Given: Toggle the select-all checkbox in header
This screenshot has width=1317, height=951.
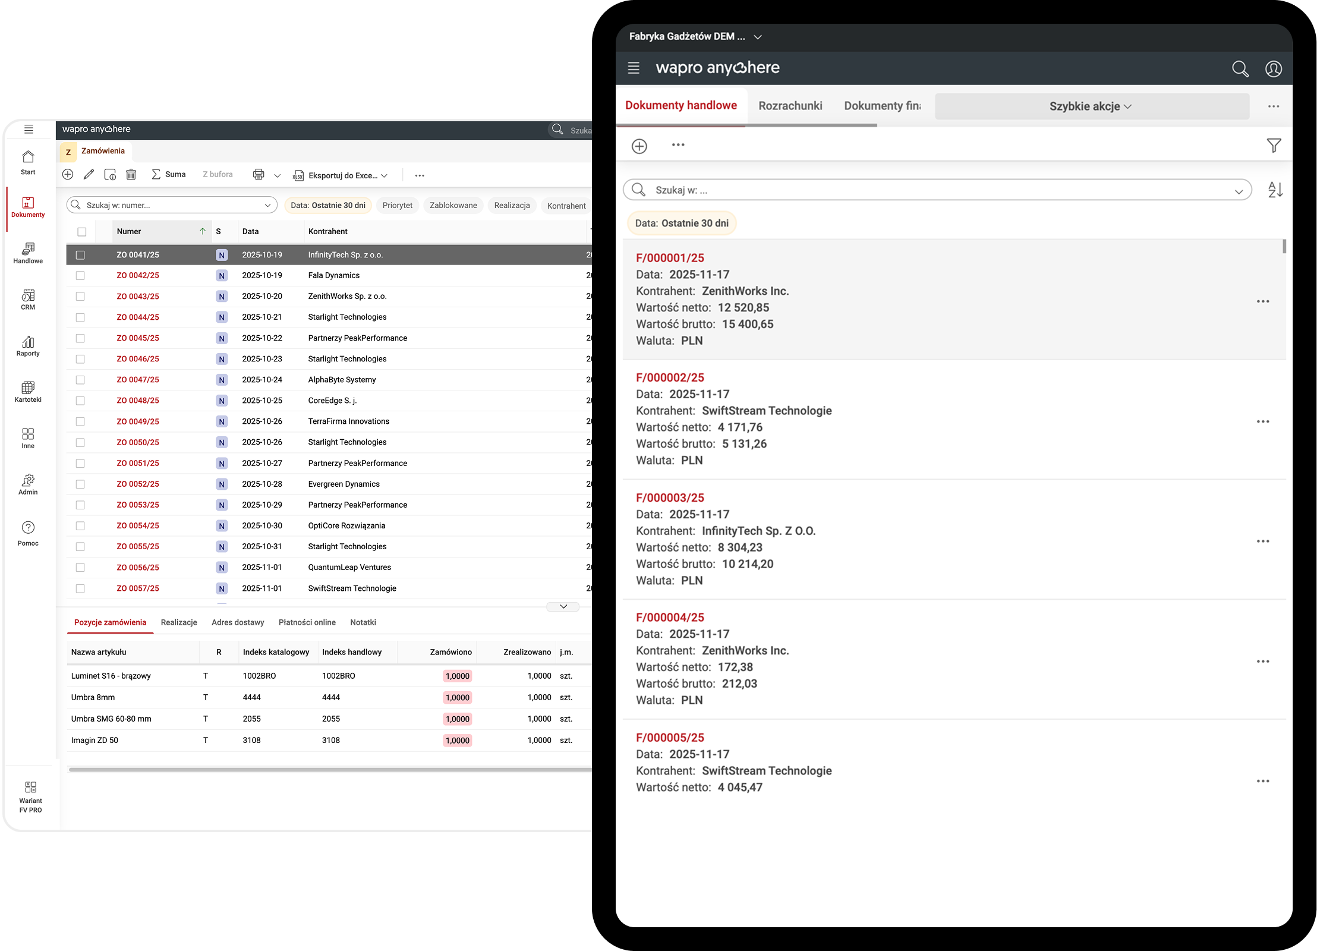Looking at the screenshot, I should [x=82, y=232].
